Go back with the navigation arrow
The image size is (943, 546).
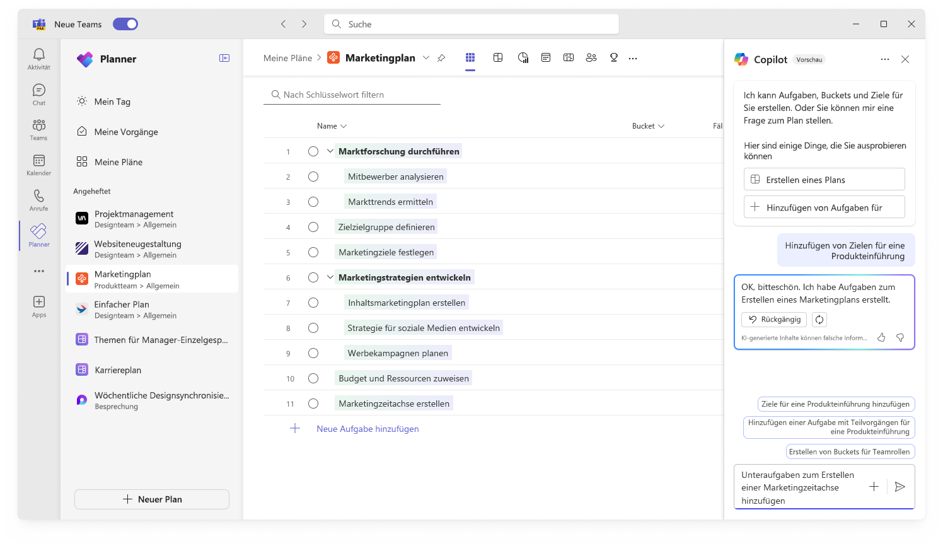click(284, 24)
